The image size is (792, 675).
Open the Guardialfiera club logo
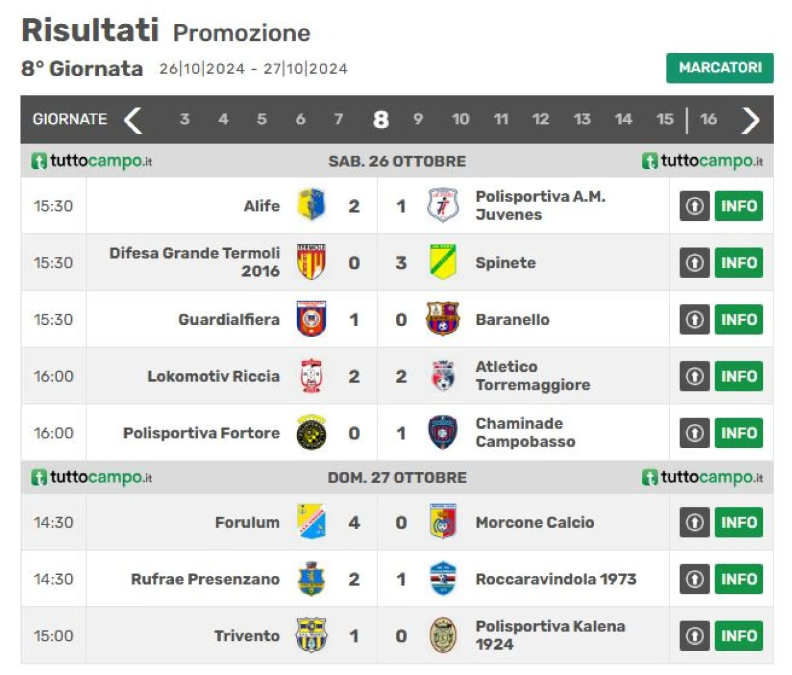311,319
